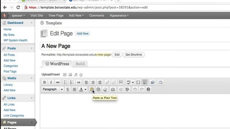Apply blockquote formatting

click(x=79, y=82)
